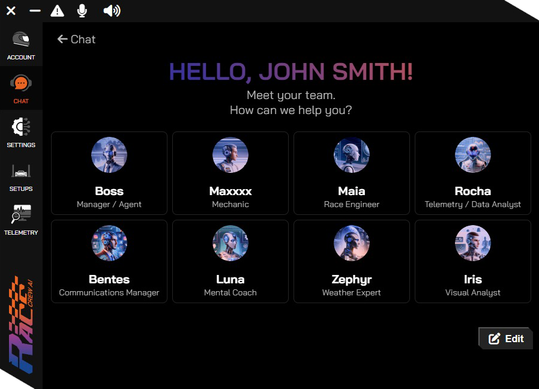
Task: Mute the speaker volume icon
Action: point(111,11)
